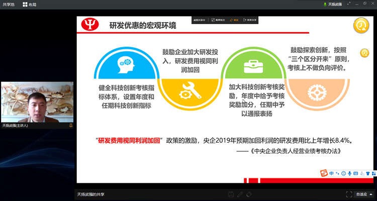Click the small orange clock icon
The width and height of the screenshot is (377, 201).
(364, 53)
